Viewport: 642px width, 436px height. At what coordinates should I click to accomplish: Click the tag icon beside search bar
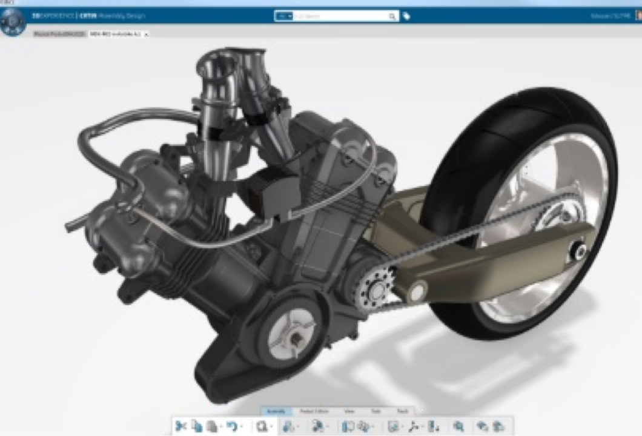tap(406, 16)
